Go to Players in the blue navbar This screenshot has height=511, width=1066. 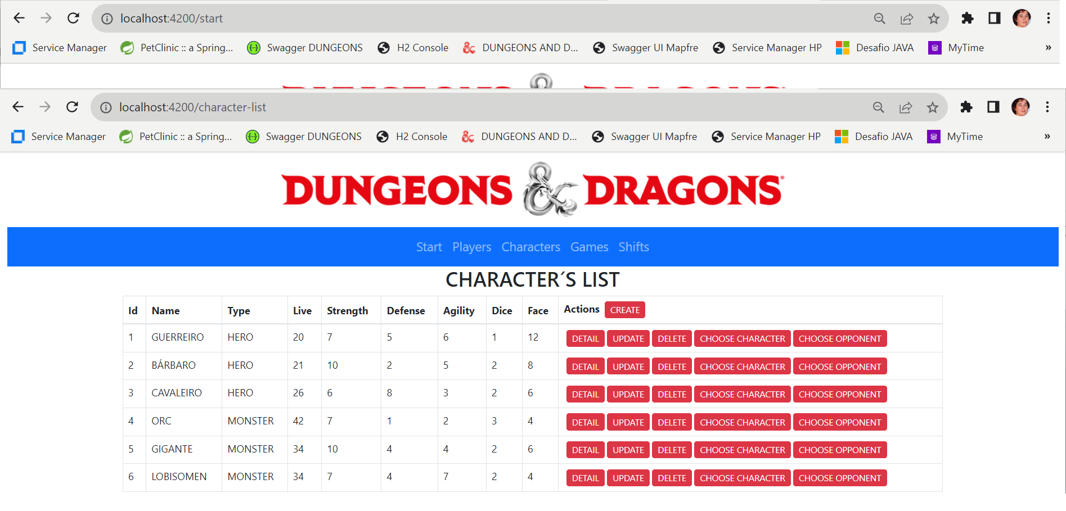point(471,247)
